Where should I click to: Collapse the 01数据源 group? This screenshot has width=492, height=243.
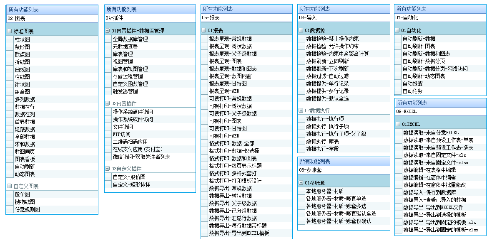tap(301, 31)
